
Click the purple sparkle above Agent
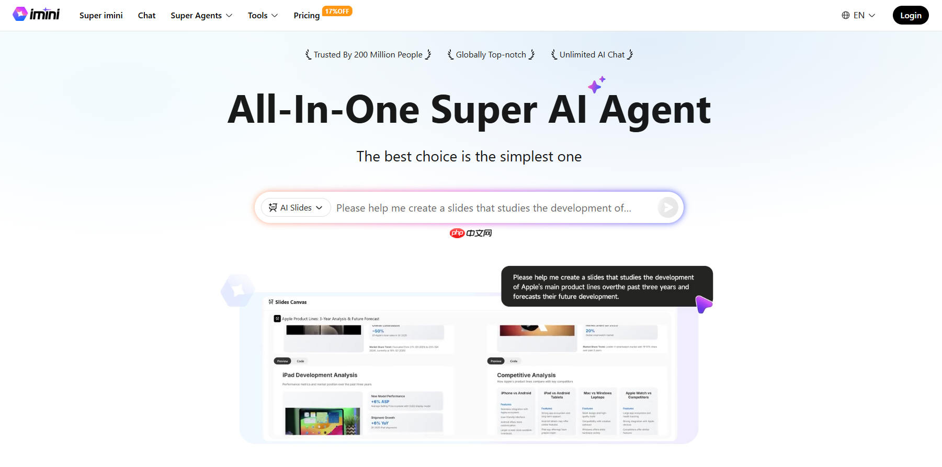coord(596,85)
